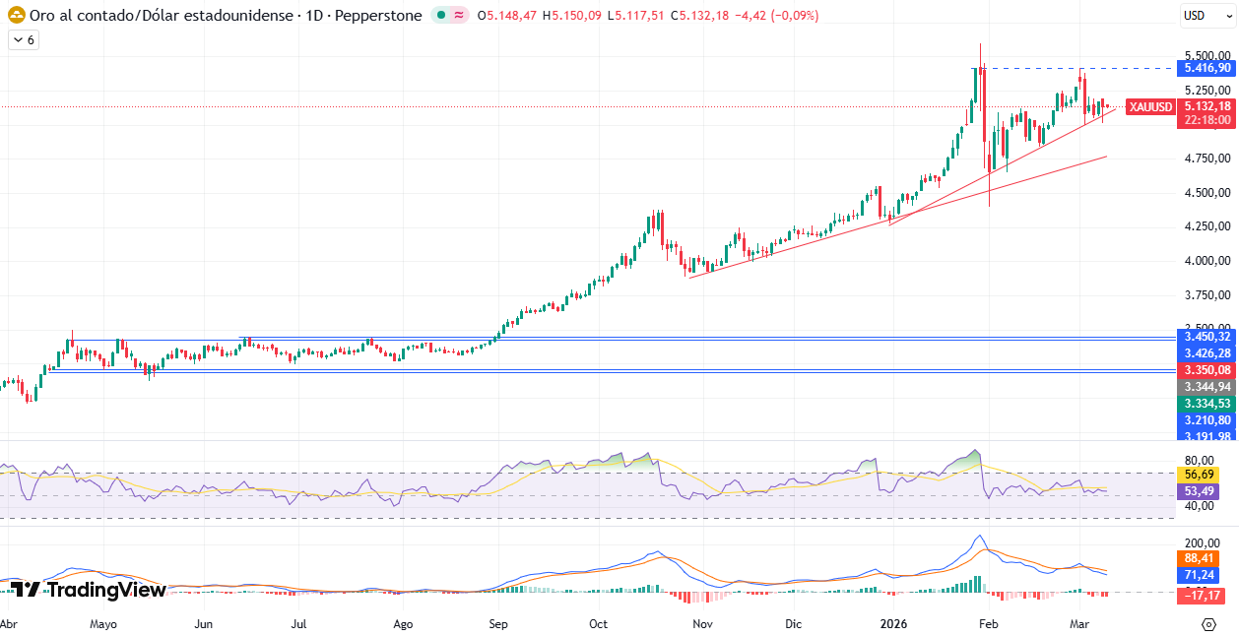Click the RSI value label 53,49

1198,490
